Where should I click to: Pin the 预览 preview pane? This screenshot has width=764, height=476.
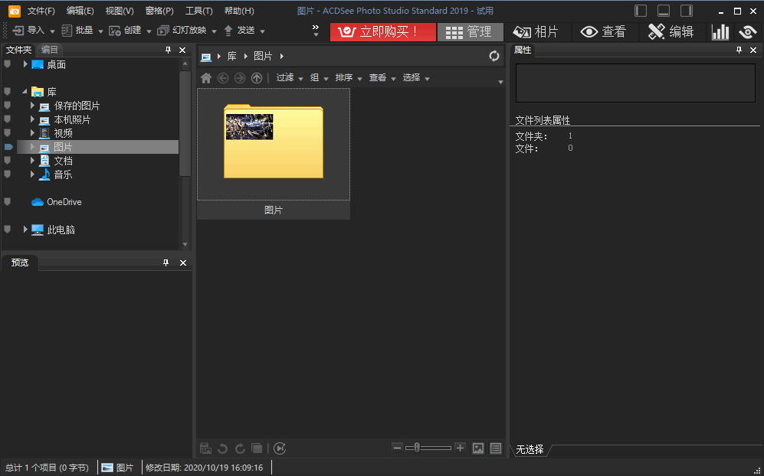(166, 262)
